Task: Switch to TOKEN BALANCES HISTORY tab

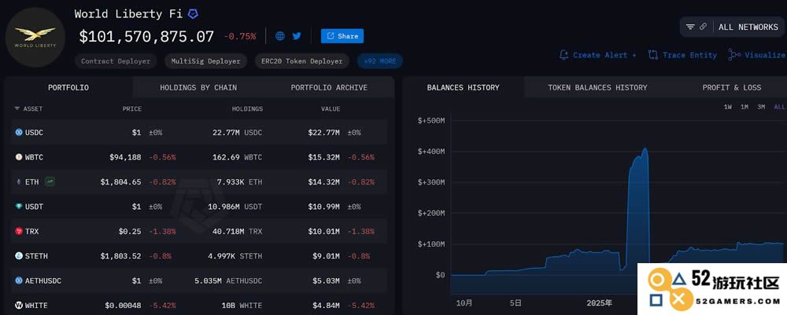Action: pos(597,88)
